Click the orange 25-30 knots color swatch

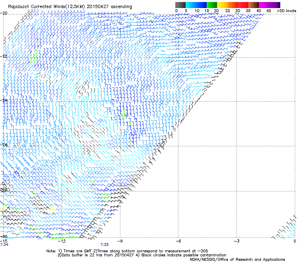tap(233, 5)
